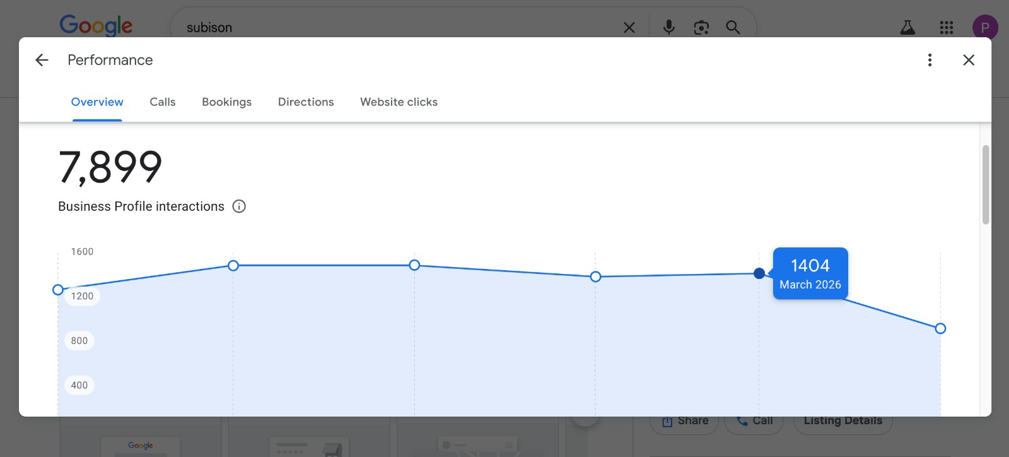
Task: Submit search with the magnifier icon
Action: click(733, 27)
